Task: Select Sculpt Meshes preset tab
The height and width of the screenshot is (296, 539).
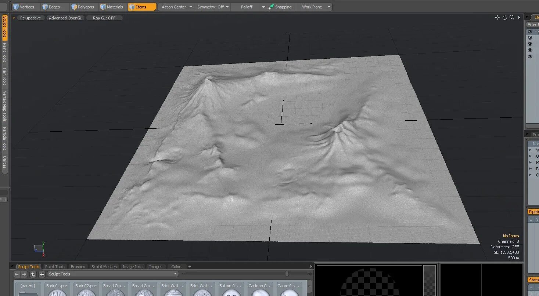Action: click(104, 267)
